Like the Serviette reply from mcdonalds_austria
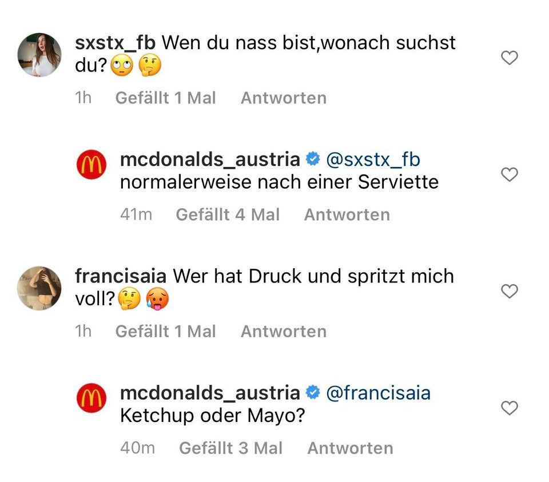Image resolution: width=549 pixels, height=482 pixels. (x=509, y=174)
